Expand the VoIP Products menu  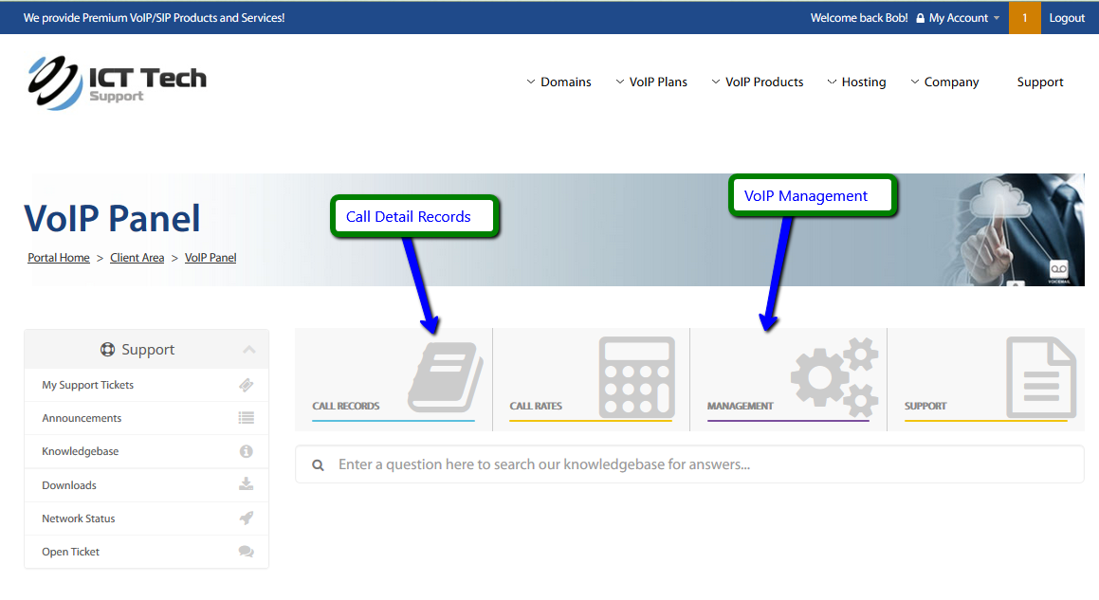[757, 82]
